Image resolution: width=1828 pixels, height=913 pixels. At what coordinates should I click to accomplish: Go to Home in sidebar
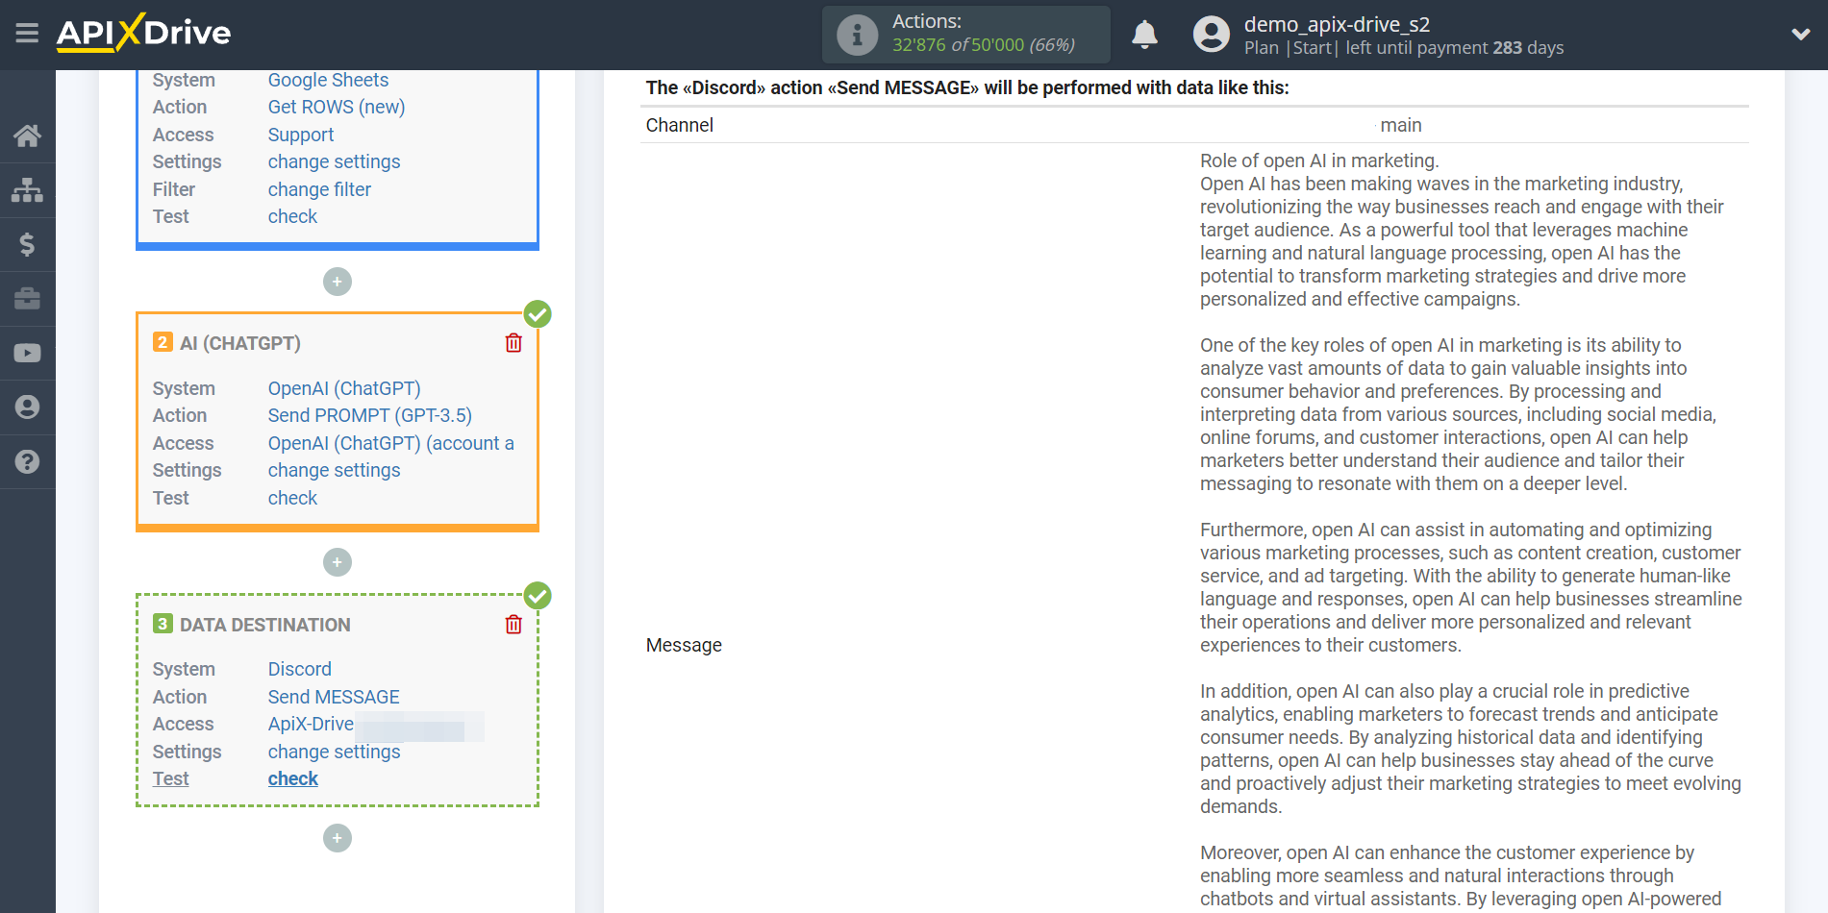[27, 136]
